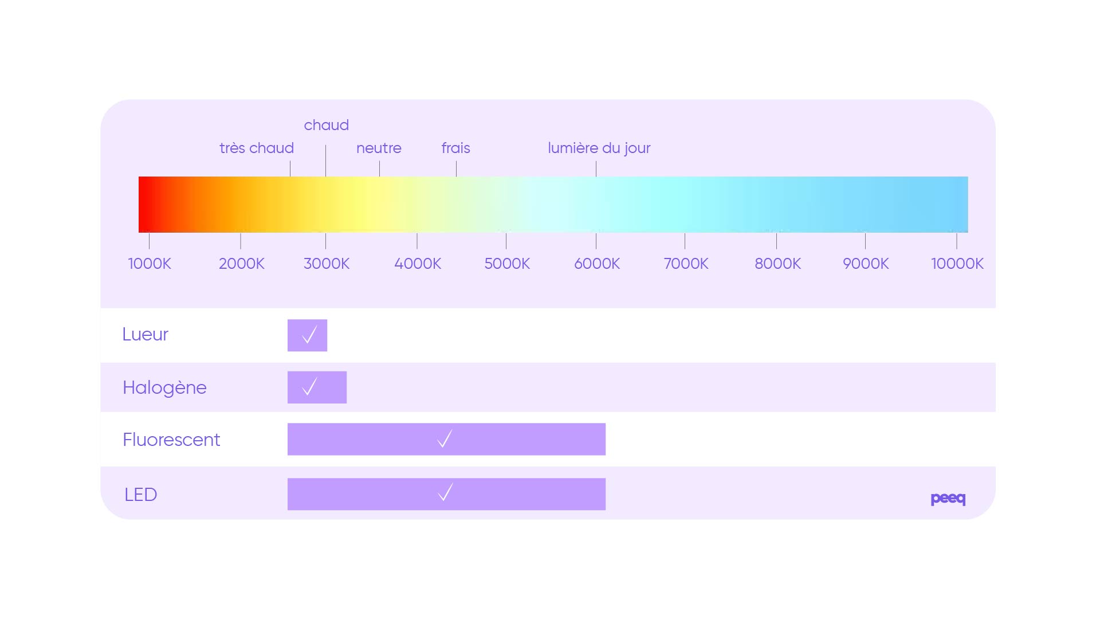Click the 2000K scale label
This screenshot has width=1100, height=619.
click(x=242, y=264)
